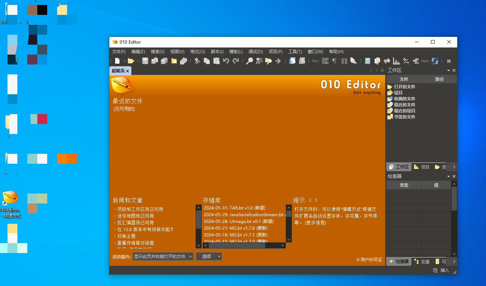The width and height of the screenshot is (486, 286).
Task: Open the 搜索(S) menu
Action: click(x=158, y=52)
